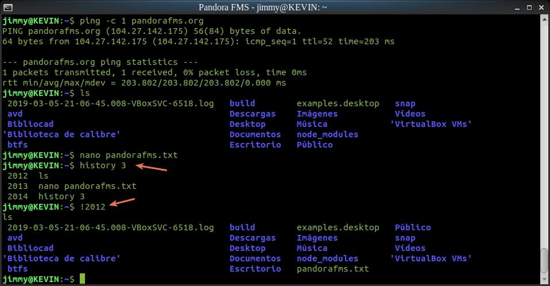Click 'VBoxSVC-6518.log' file in upper ls listing
Viewport: 550px width, 286px height.
(110, 103)
